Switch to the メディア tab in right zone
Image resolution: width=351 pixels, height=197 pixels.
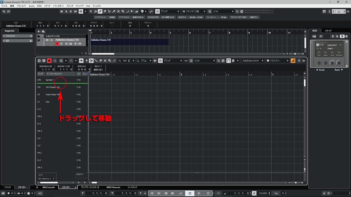coord(328,31)
